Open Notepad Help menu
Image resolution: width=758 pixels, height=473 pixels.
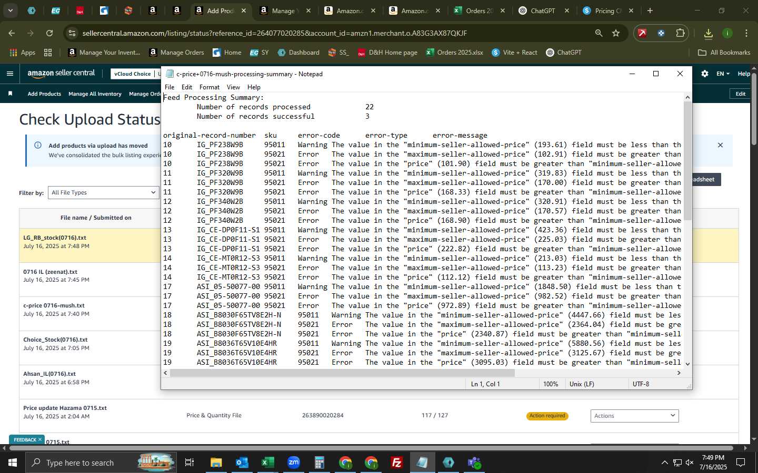(x=254, y=87)
